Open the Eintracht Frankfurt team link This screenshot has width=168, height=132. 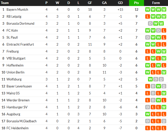20,44
